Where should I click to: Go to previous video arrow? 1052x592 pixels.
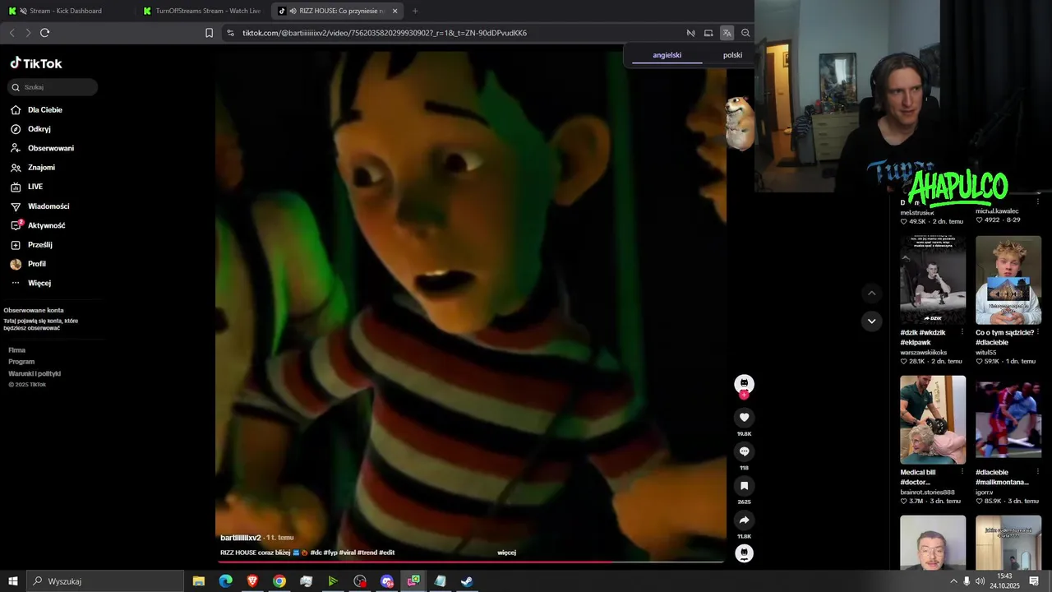pos(872,294)
